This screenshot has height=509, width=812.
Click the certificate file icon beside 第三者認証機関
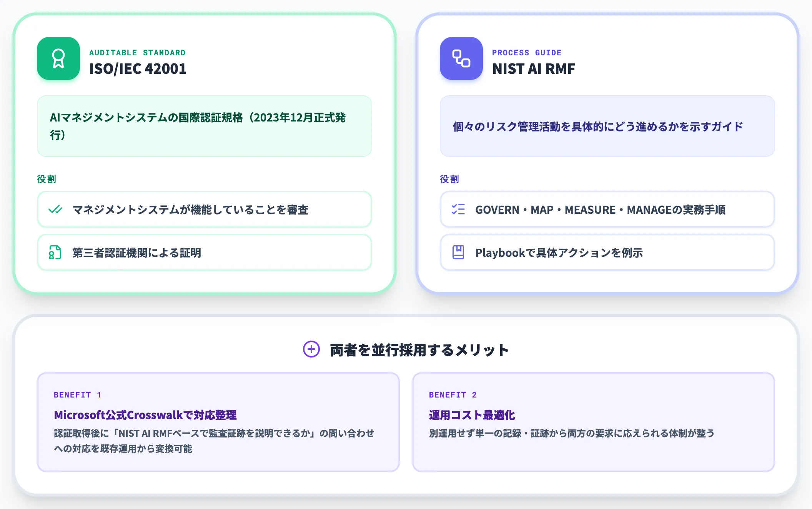pyautogui.click(x=55, y=253)
